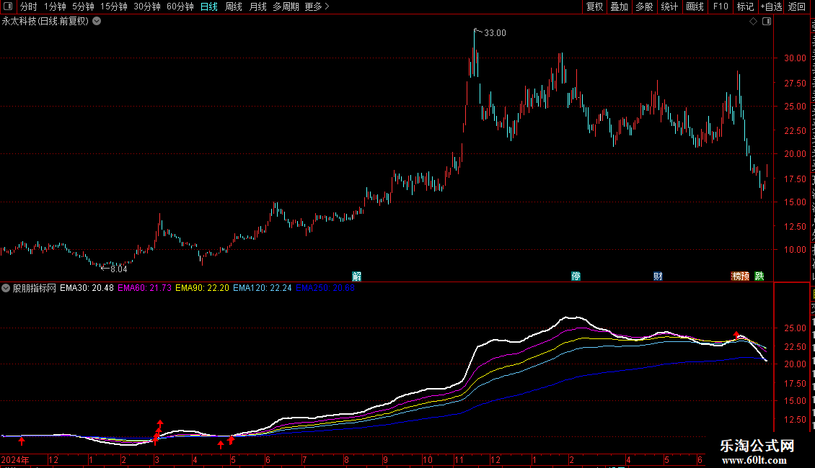Click the 解 event marker icon
The width and height of the screenshot is (815, 468).
(x=356, y=276)
